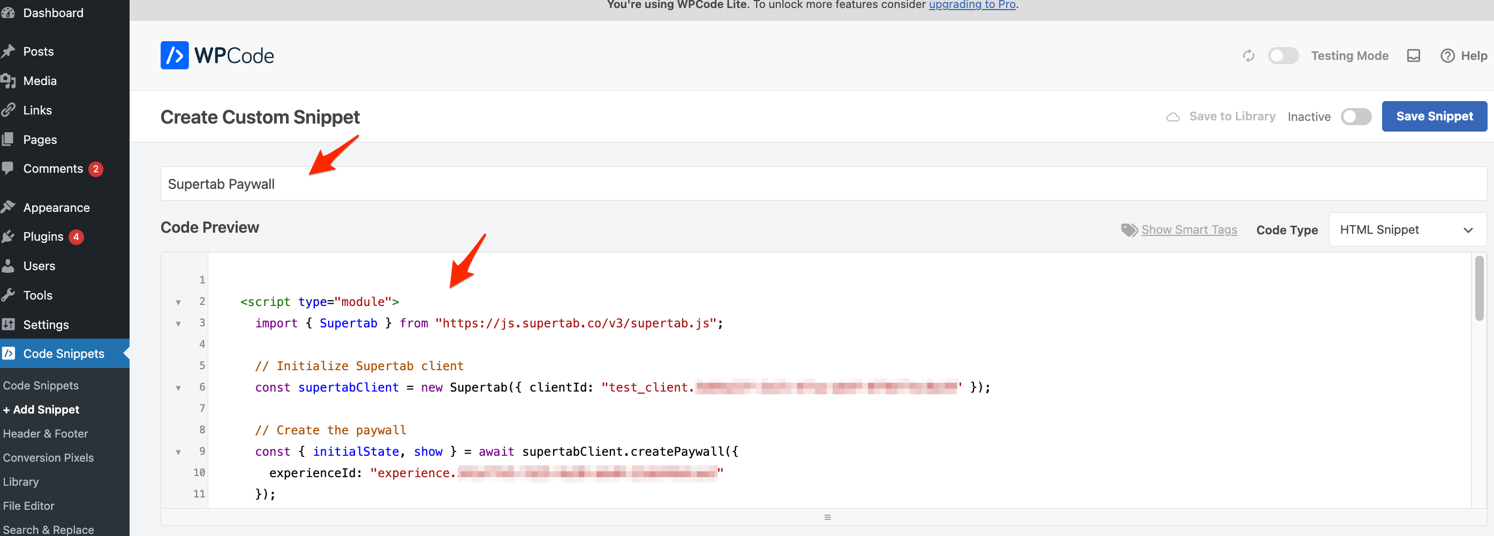
Task: Click the import Supertab line of code
Action: point(489,323)
